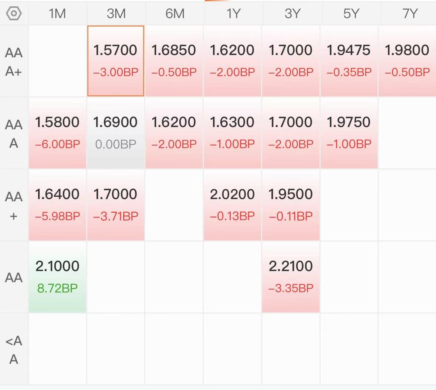Open the green 2.1000 cell with 8.72BP

tap(58, 277)
